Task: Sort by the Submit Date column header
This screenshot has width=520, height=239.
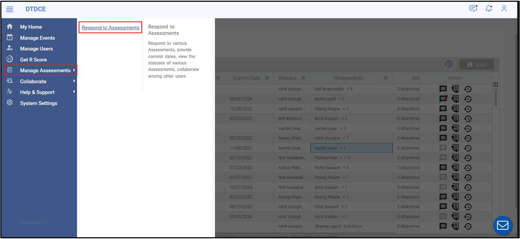Action: 247,78
